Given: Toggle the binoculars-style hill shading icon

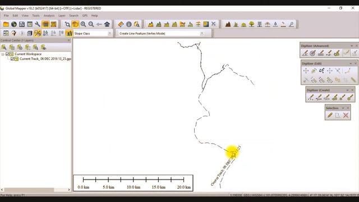Looking at the screenshot, I should [x=69, y=34].
